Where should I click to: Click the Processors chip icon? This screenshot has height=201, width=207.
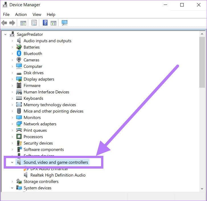pyautogui.click(x=19, y=136)
